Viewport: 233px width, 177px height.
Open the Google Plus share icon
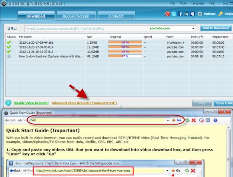click(167, 14)
